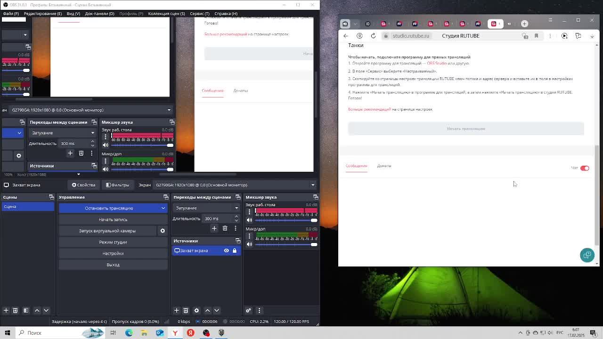The image size is (603, 339).
Task: Bookmark the RUTUBE Studio page
Action: pyautogui.click(x=536, y=36)
